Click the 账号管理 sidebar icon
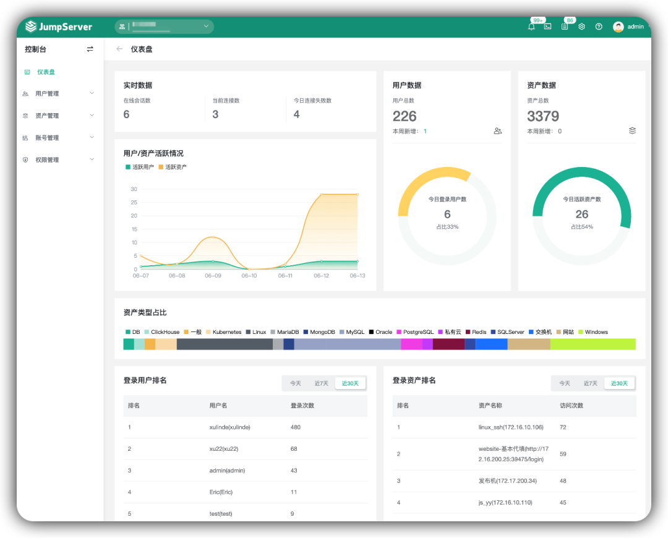 click(x=25, y=138)
